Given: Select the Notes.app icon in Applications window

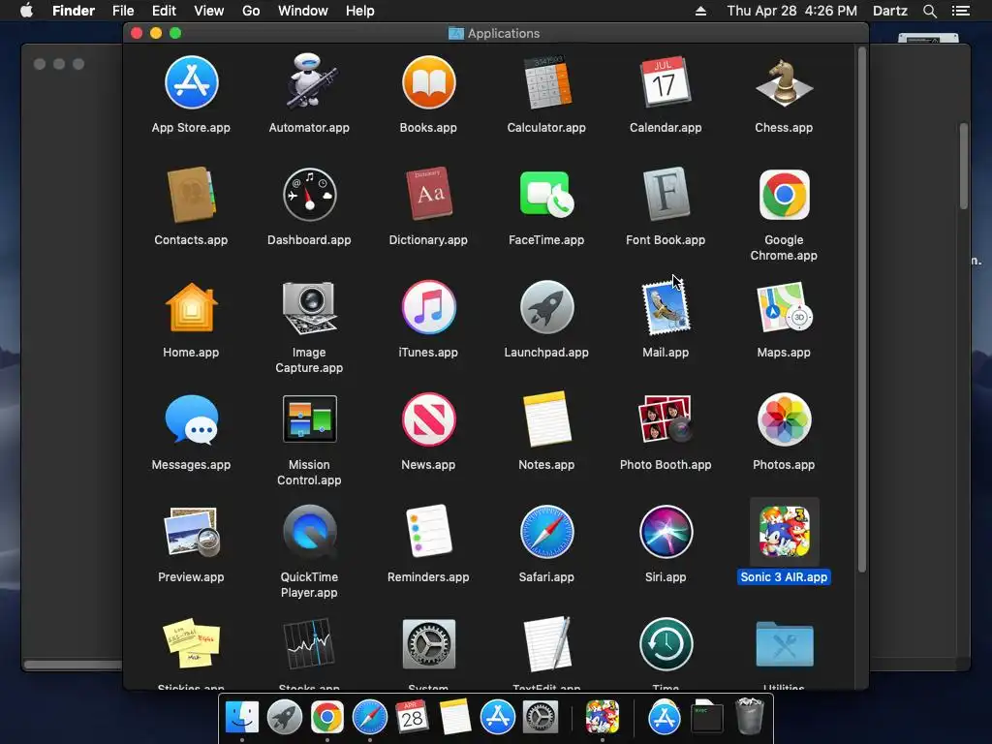Looking at the screenshot, I should pyautogui.click(x=546, y=419).
